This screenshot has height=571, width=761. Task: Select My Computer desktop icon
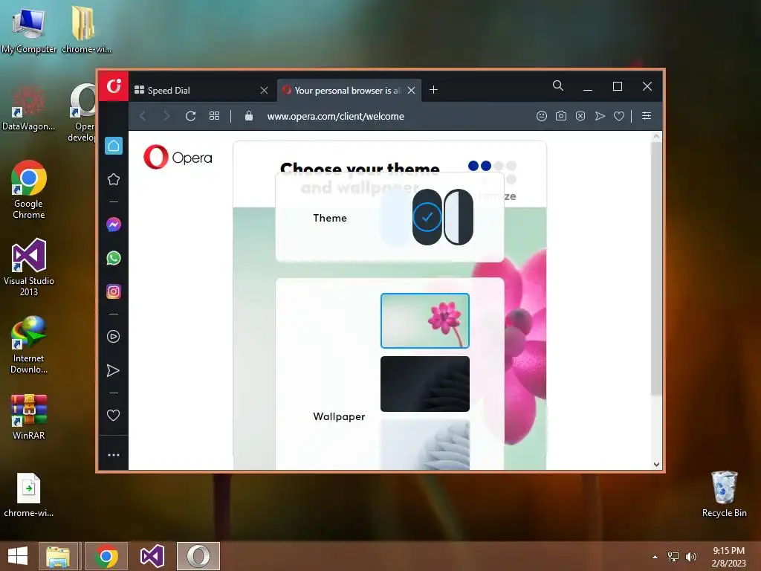click(29, 30)
